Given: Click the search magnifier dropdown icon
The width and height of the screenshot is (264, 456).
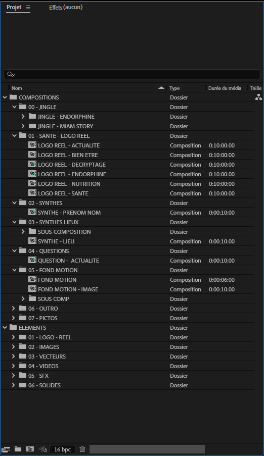Looking at the screenshot, I should click(11, 74).
